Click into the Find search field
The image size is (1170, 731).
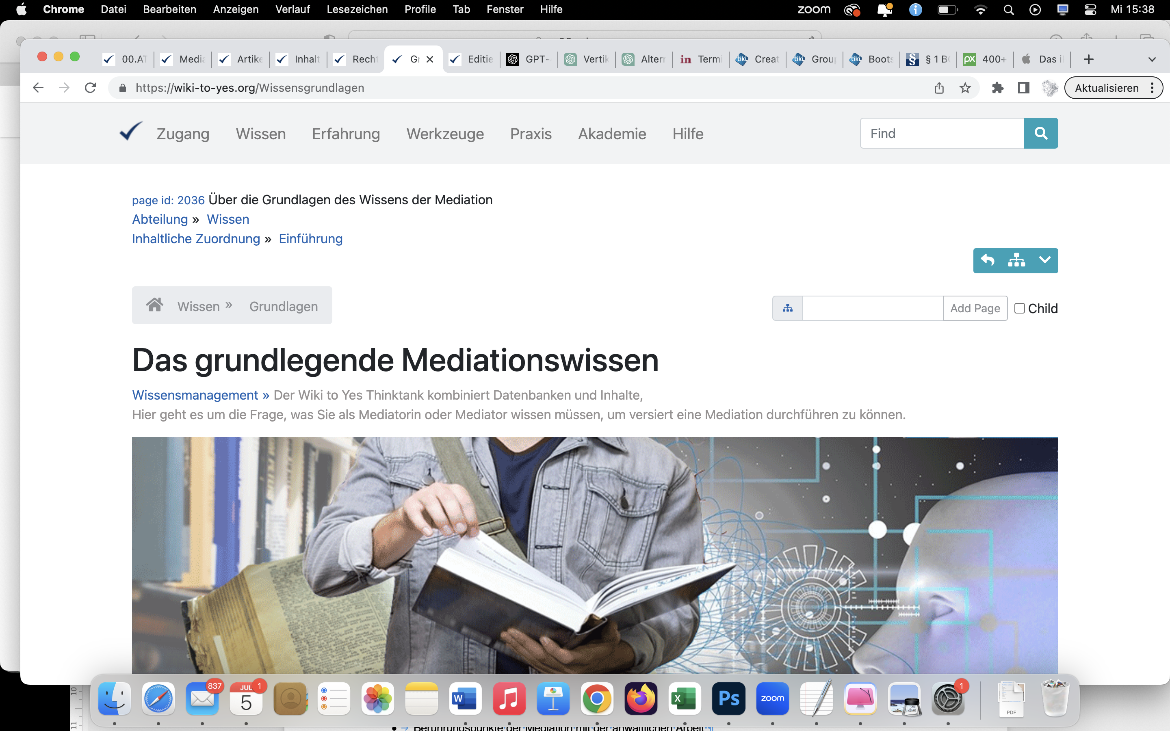coord(942,134)
